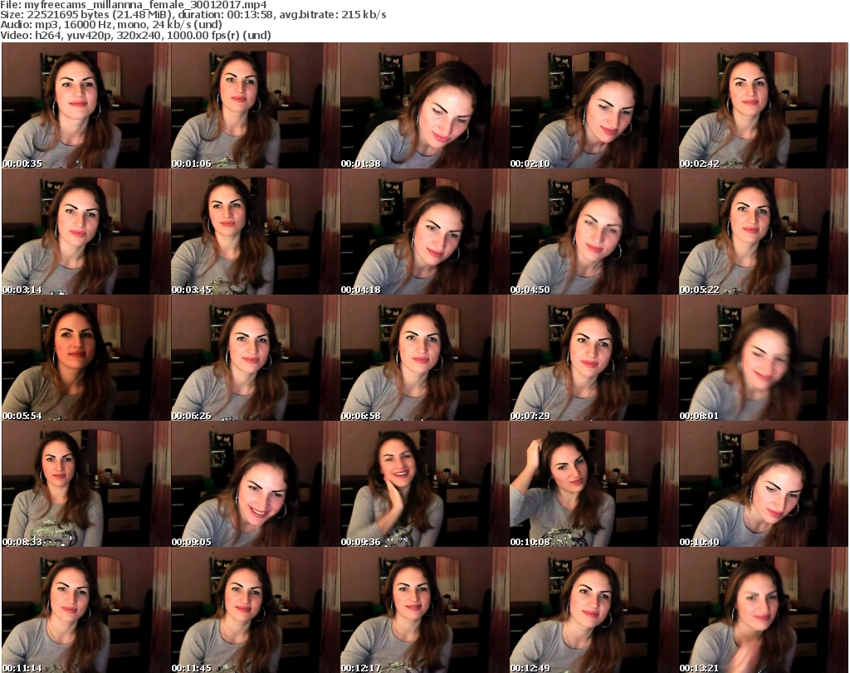Select the thumbnail frame at 00:11:14
The height and width of the screenshot is (673, 850).
[86, 610]
